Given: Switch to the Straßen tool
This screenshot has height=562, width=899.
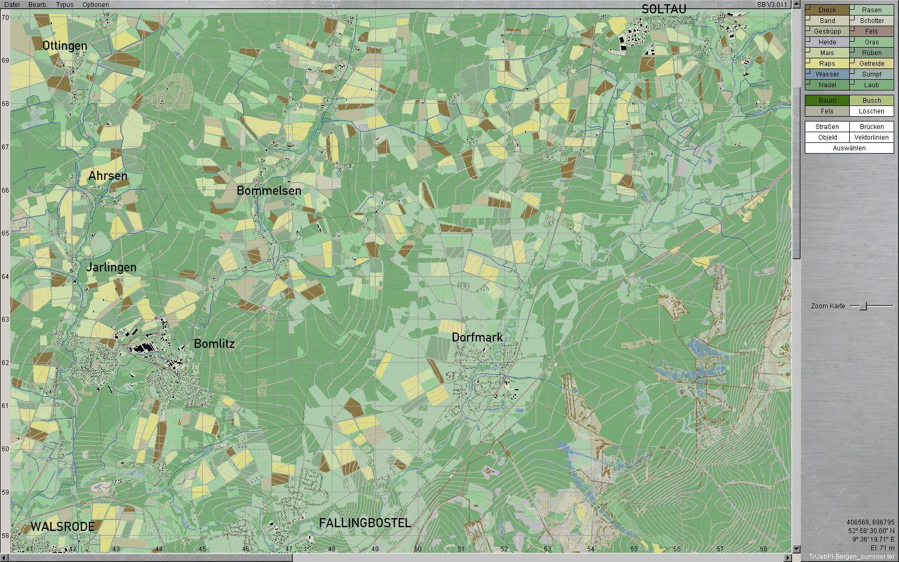Looking at the screenshot, I should (x=827, y=127).
